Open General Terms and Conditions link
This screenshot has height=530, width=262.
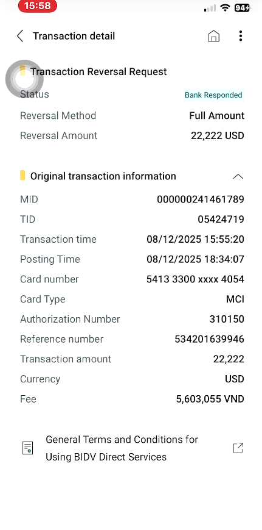[122, 448]
